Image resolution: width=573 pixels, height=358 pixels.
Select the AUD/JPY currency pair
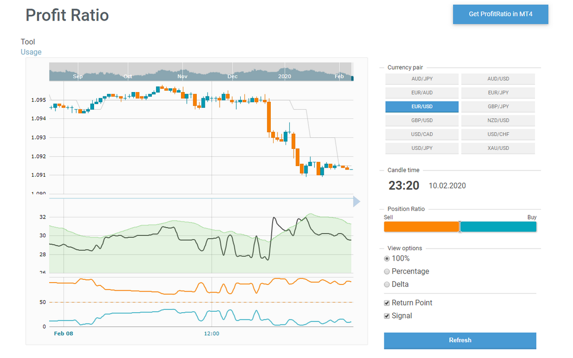422,79
